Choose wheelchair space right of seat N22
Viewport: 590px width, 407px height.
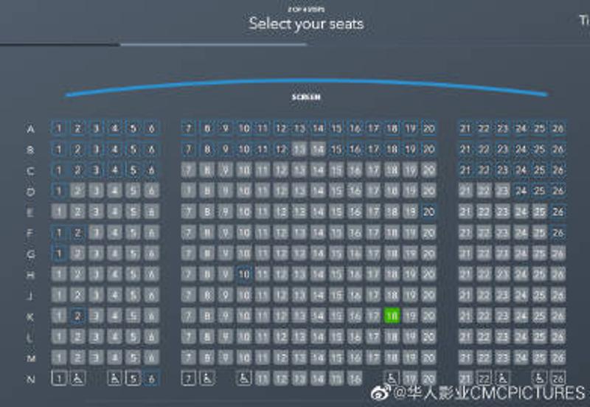503,378
